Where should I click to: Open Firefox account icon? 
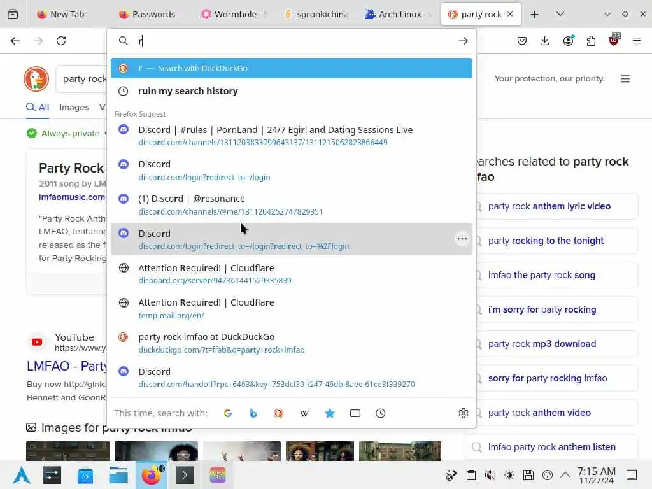coord(568,41)
